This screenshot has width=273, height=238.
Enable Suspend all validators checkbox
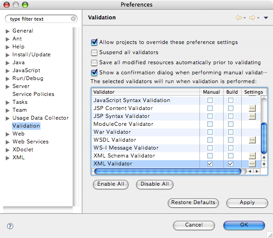[x=94, y=52]
